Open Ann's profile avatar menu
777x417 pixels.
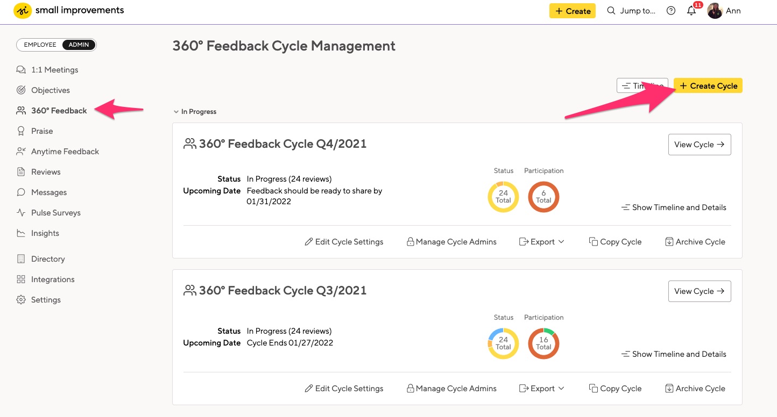[715, 10]
